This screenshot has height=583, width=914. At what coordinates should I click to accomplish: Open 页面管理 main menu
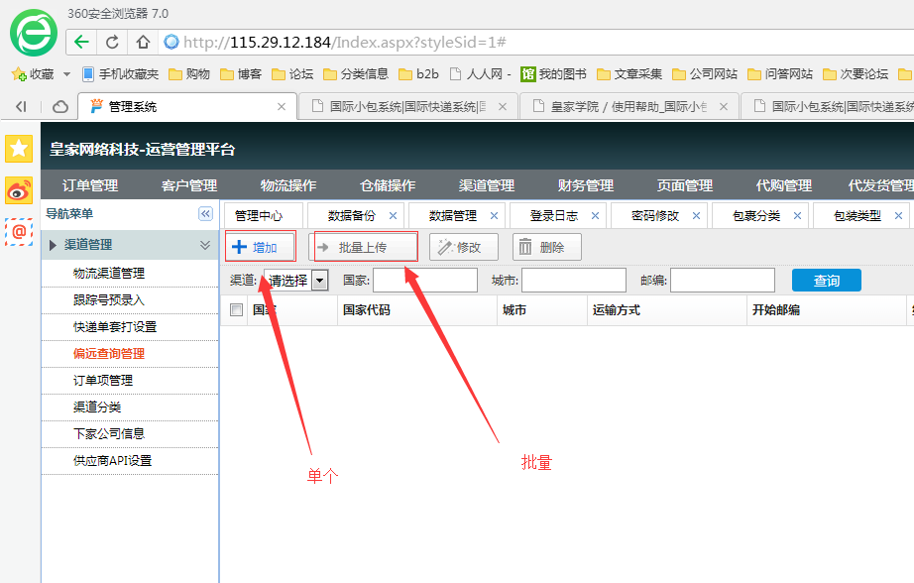point(685,185)
